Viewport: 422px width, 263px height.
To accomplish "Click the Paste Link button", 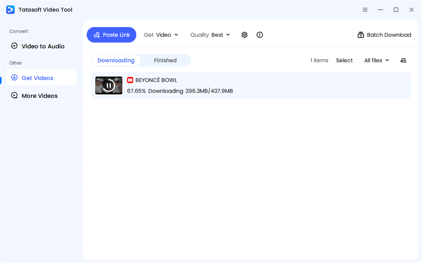I will click(112, 35).
